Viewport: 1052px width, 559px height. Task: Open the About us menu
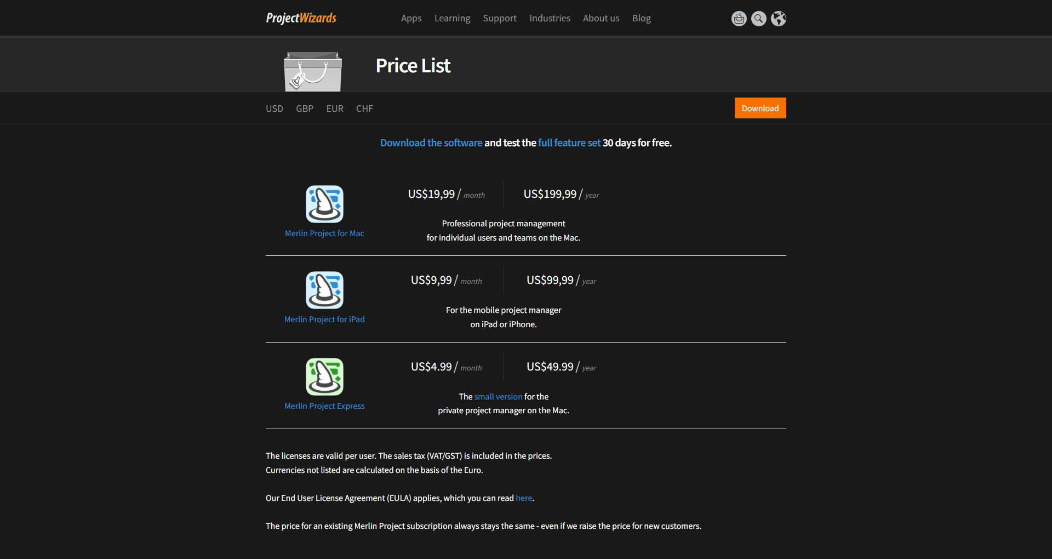pyautogui.click(x=601, y=18)
